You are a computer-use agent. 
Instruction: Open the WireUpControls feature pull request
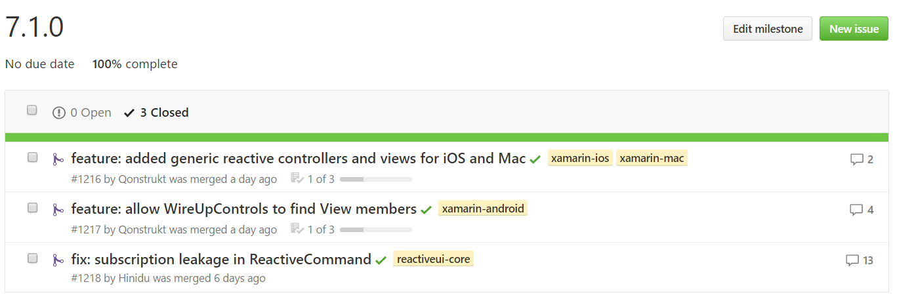click(243, 209)
